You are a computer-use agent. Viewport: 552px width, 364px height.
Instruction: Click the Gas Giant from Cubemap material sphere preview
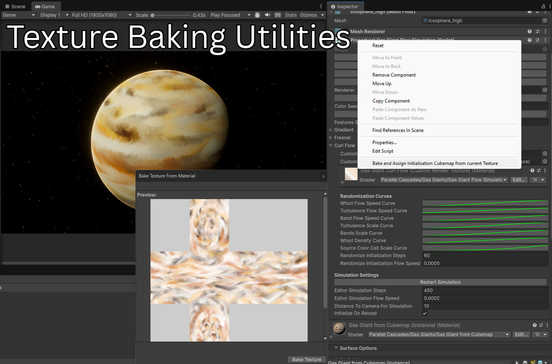(x=339, y=328)
